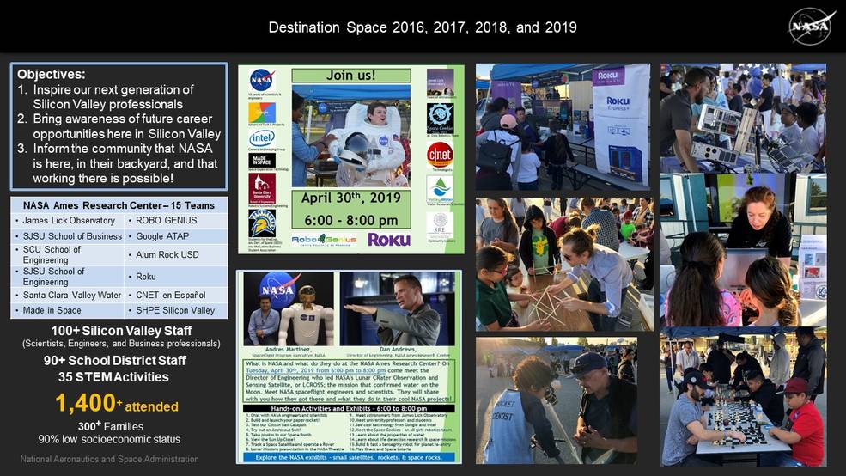Select the Roku booth photo
Viewport: 846px width, 476px height.
[563, 127]
